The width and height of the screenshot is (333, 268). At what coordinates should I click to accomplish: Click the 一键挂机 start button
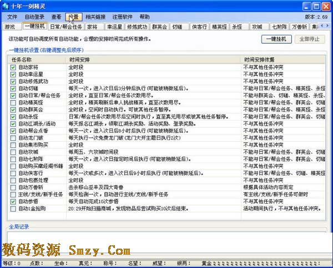pos(276,39)
